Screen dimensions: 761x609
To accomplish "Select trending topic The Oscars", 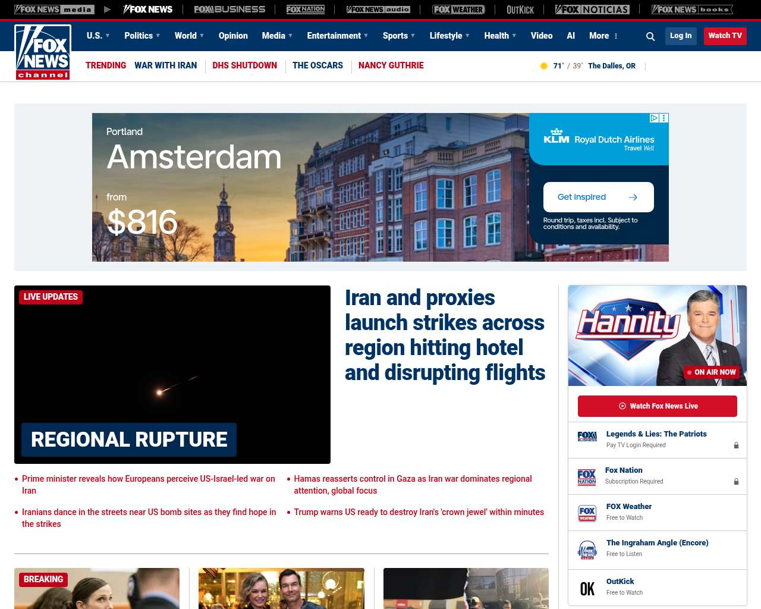I will coord(317,65).
